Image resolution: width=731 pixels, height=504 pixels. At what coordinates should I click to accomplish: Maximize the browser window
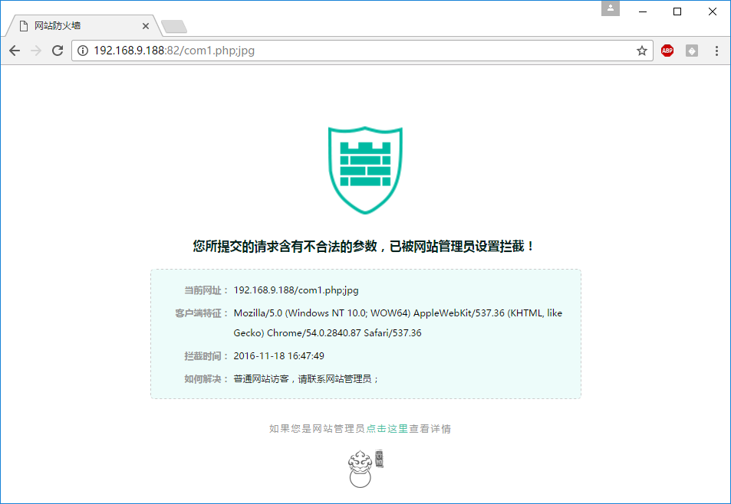677,11
